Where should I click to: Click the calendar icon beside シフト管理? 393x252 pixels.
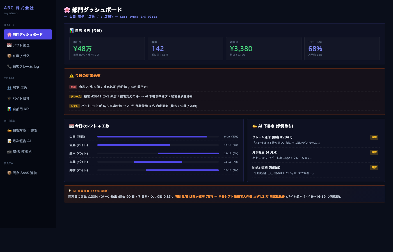(9, 45)
